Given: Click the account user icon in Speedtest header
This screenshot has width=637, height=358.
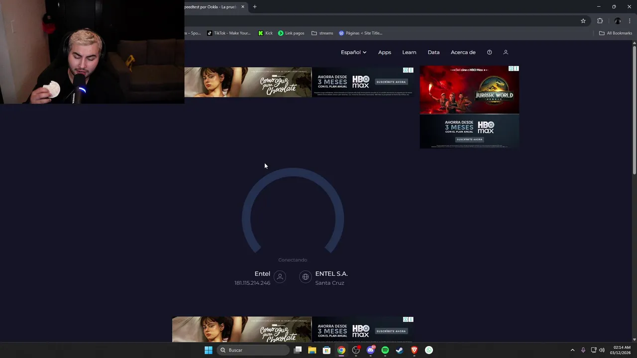Looking at the screenshot, I should (506, 52).
